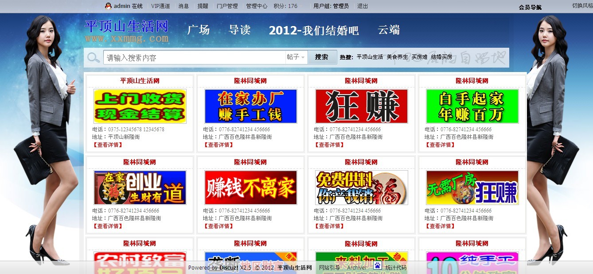Open the red 狂赚 banner
The image size is (593, 274).
(x=361, y=106)
